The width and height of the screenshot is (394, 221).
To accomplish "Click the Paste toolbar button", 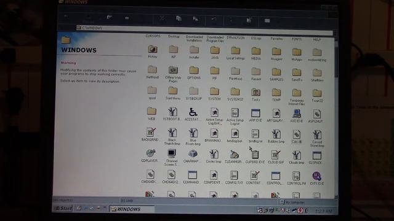I will pos(195,19).
